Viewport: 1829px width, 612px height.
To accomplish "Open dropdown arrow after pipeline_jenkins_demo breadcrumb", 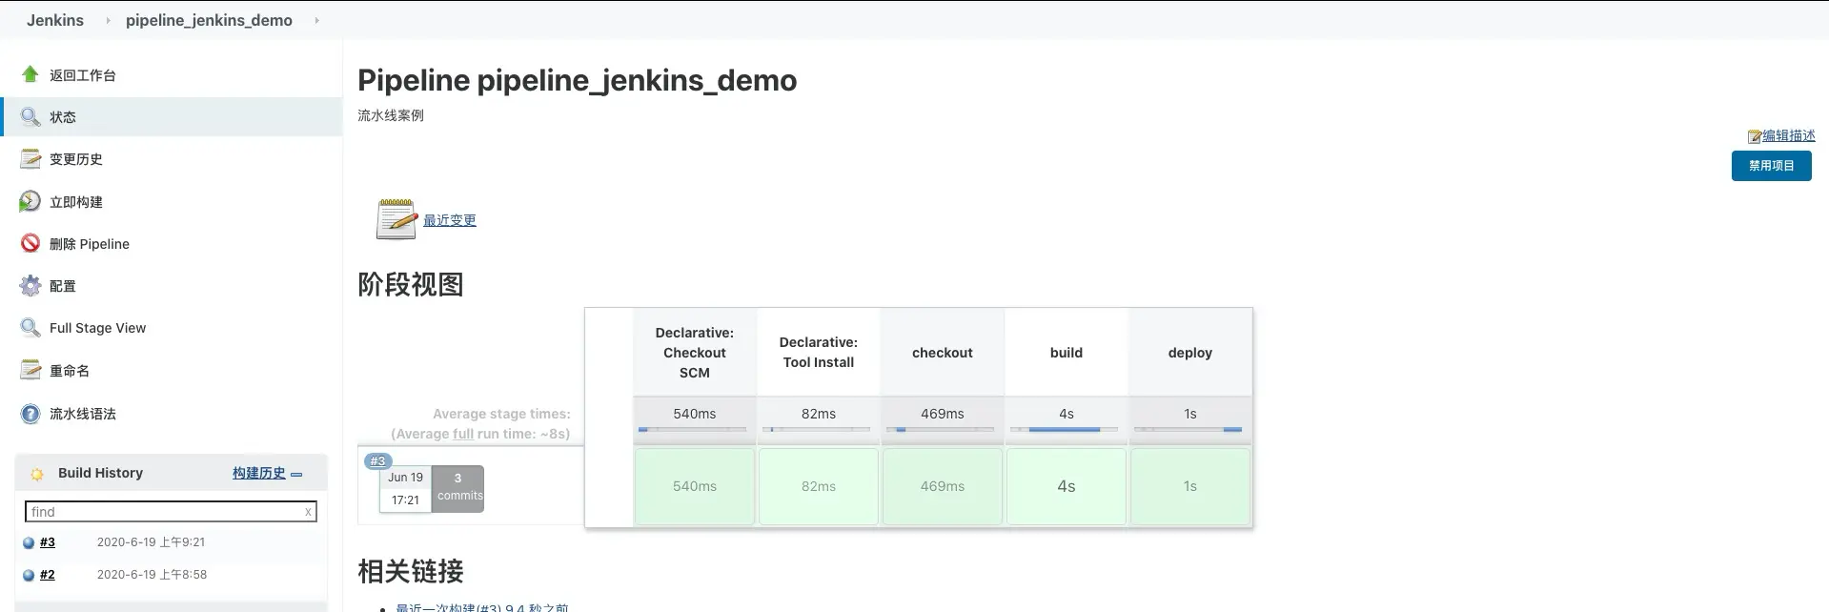I will [316, 20].
